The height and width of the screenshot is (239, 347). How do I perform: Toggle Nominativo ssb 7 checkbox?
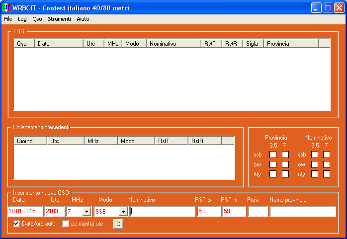(x=327, y=155)
